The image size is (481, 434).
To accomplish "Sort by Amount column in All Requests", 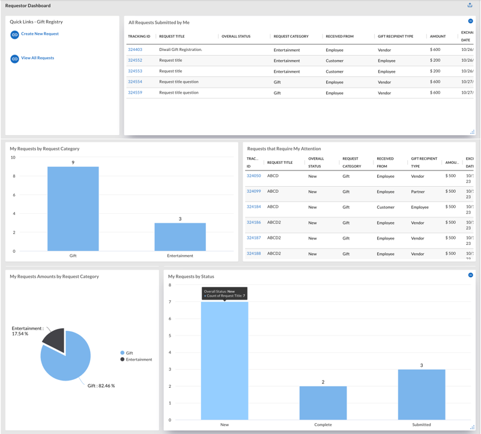I will click(x=437, y=36).
